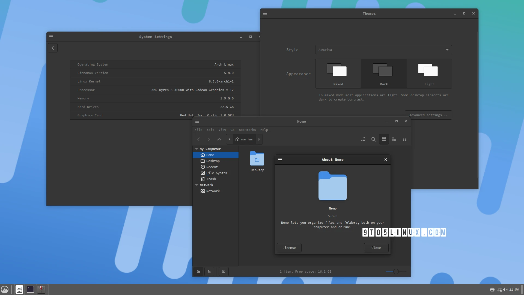524x295 pixels.
Task: Launch the terminal from the taskbar
Action: click(30, 289)
